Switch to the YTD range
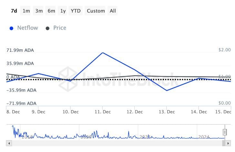Viewport: 235px width, 152px height. 76,11
